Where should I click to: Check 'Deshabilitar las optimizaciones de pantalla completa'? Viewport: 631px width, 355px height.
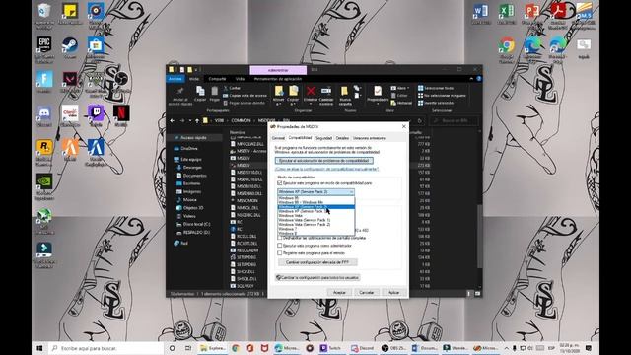tap(279, 238)
